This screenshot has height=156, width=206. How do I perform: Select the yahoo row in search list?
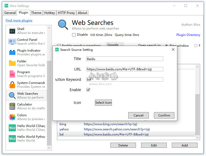tap(126, 129)
